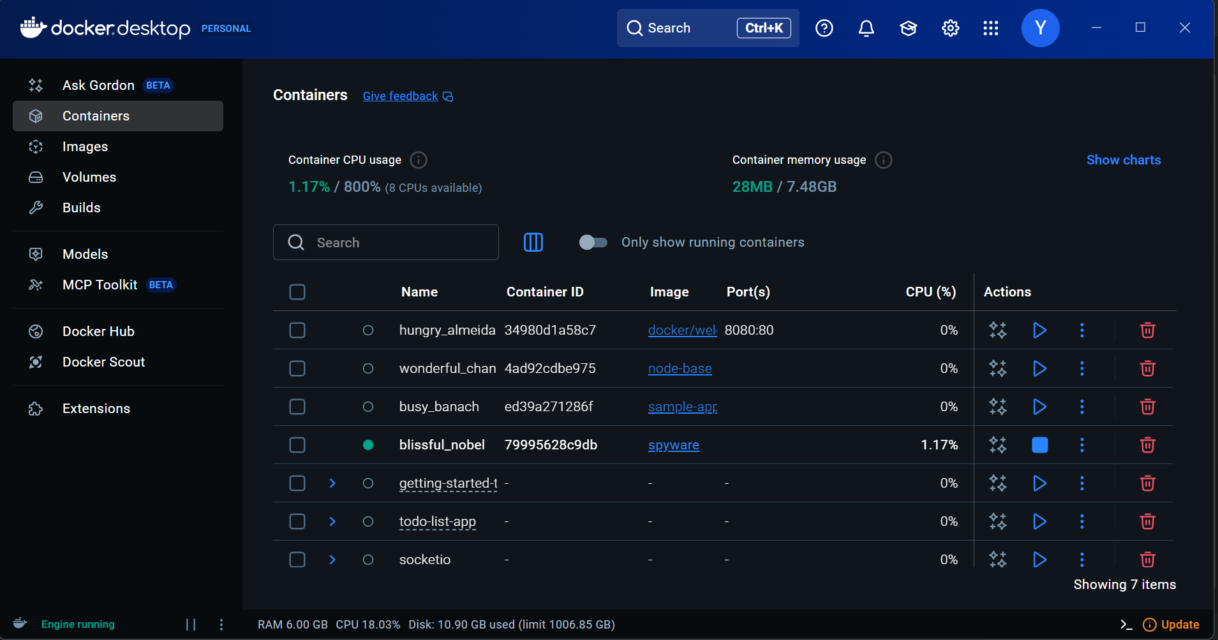
Task: Select all containers with the header checkbox
Action: pyautogui.click(x=297, y=292)
